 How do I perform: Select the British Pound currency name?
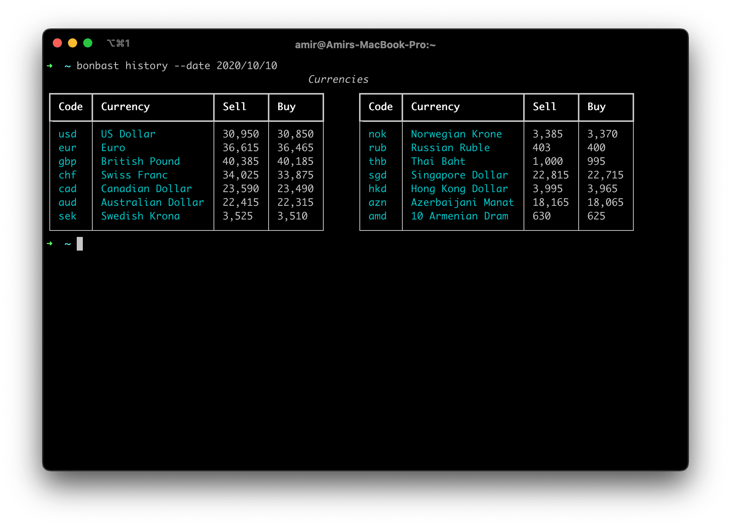point(141,161)
